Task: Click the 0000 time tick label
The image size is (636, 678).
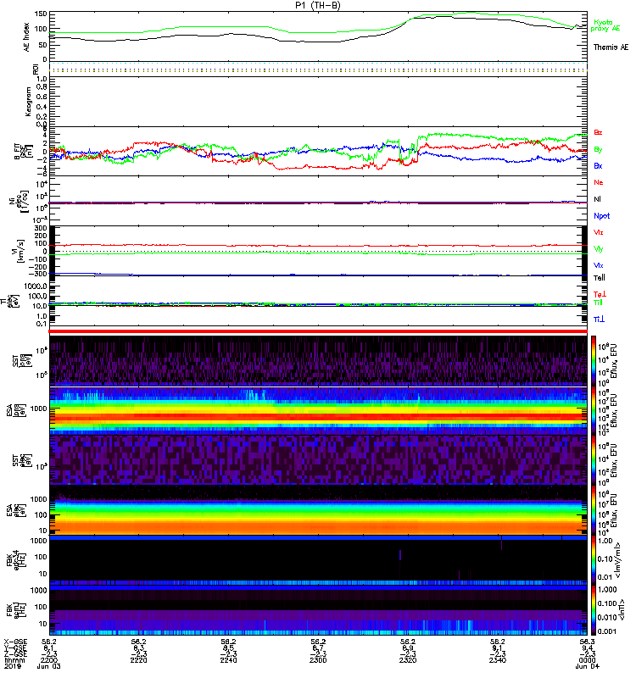Action: point(587,660)
